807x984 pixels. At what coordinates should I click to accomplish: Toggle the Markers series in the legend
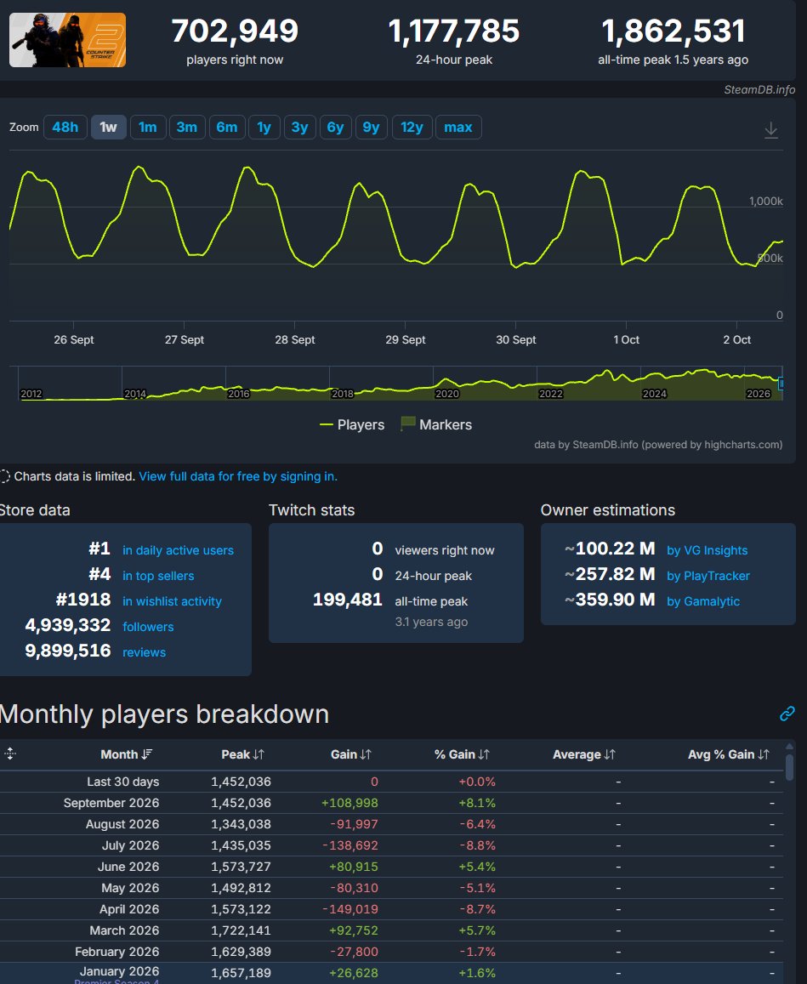point(436,425)
